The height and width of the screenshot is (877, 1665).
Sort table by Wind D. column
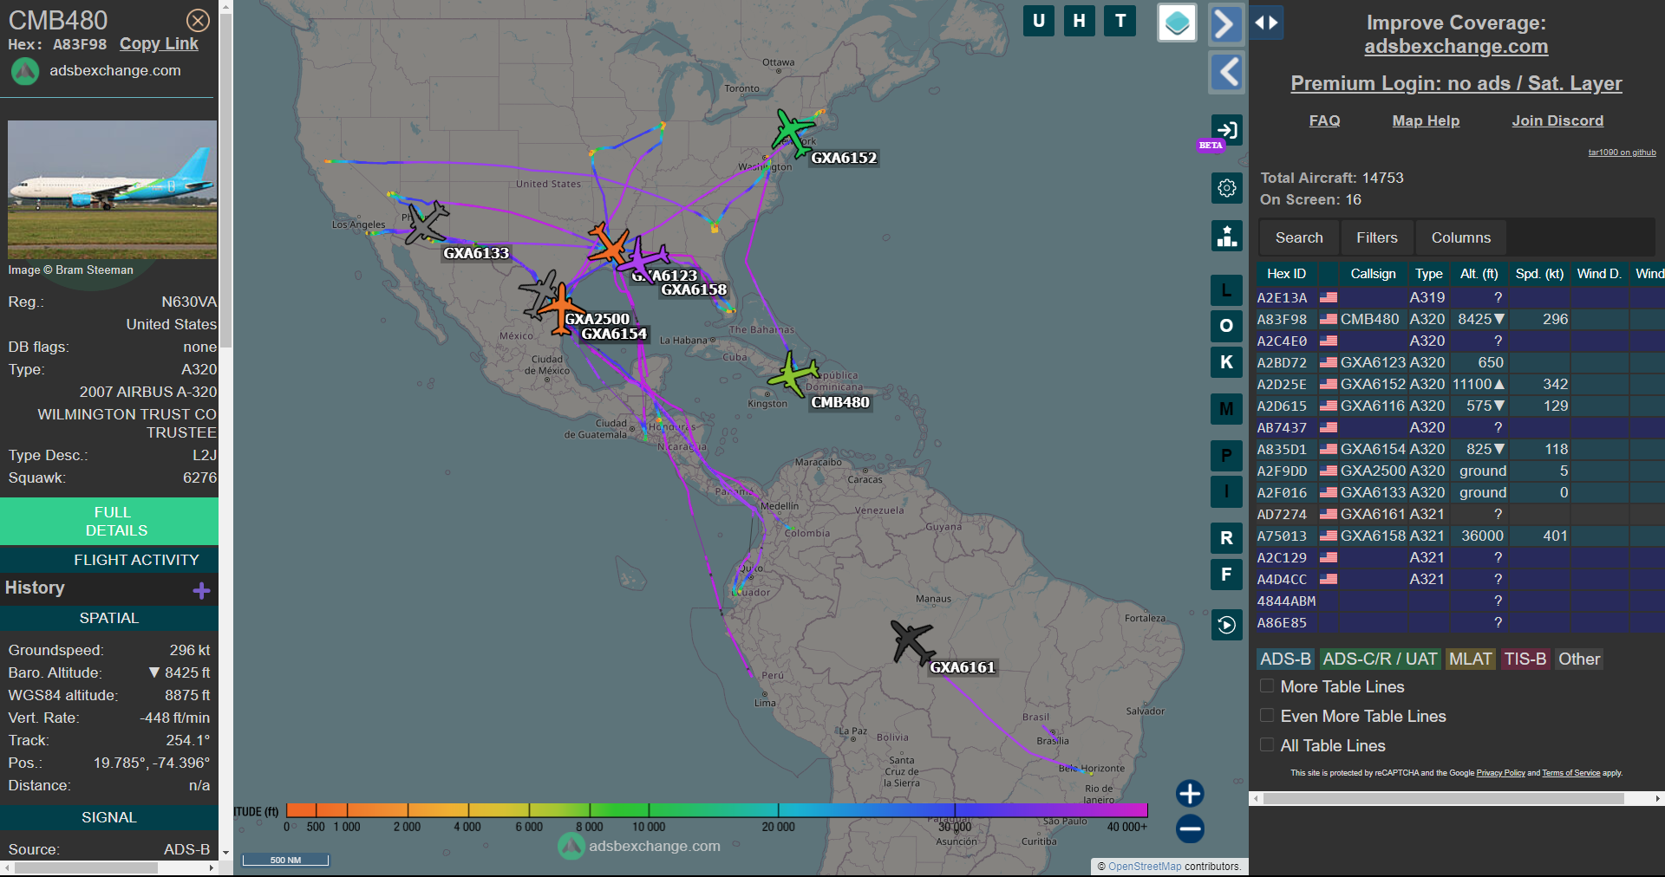click(x=1599, y=274)
